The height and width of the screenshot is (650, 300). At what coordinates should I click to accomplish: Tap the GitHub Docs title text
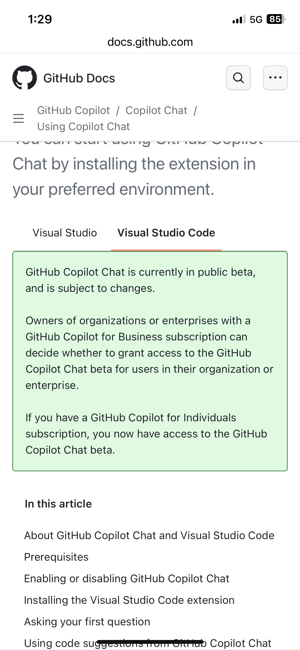pos(79,78)
